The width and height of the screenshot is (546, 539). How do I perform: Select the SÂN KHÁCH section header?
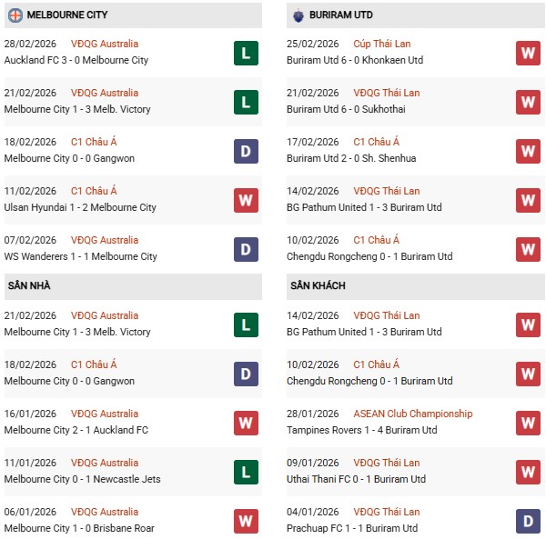(318, 286)
